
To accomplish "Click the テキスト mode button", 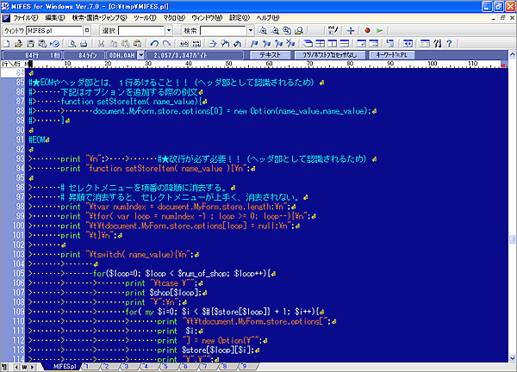I will [x=271, y=55].
